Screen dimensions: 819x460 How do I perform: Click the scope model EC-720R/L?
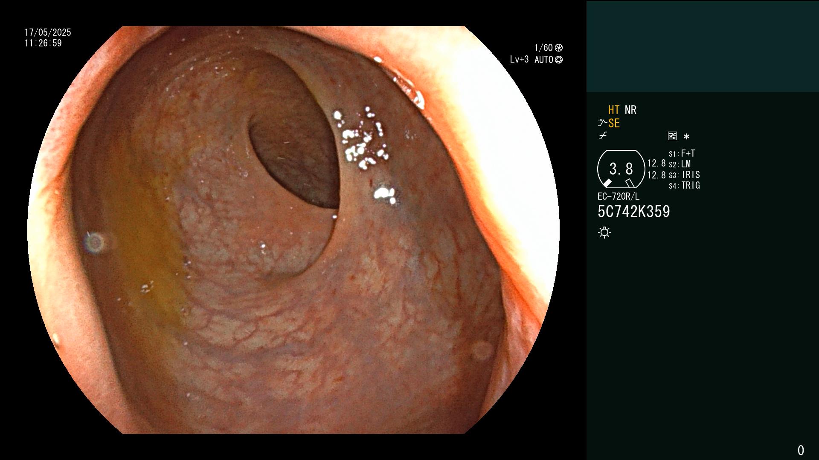tap(619, 197)
